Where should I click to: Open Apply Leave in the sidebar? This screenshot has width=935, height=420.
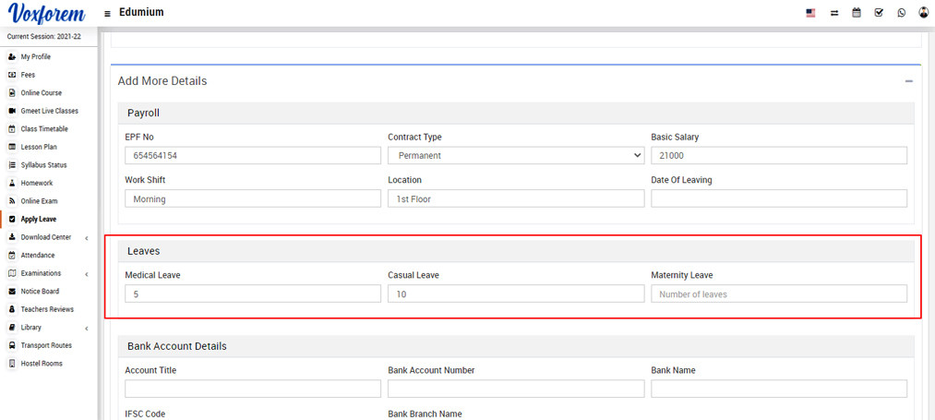(38, 220)
